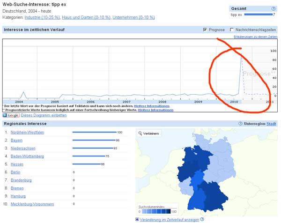
Task: Click the Hessen state on the map
Action: coord(197,178)
